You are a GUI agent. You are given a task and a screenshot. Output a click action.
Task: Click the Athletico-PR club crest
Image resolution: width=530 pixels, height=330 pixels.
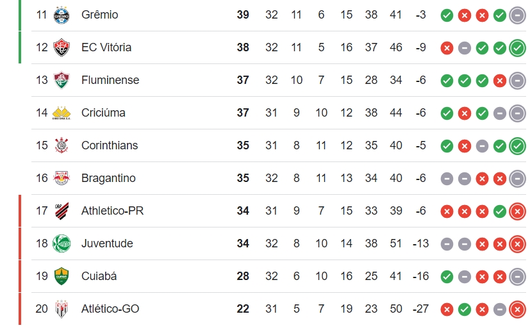62,211
